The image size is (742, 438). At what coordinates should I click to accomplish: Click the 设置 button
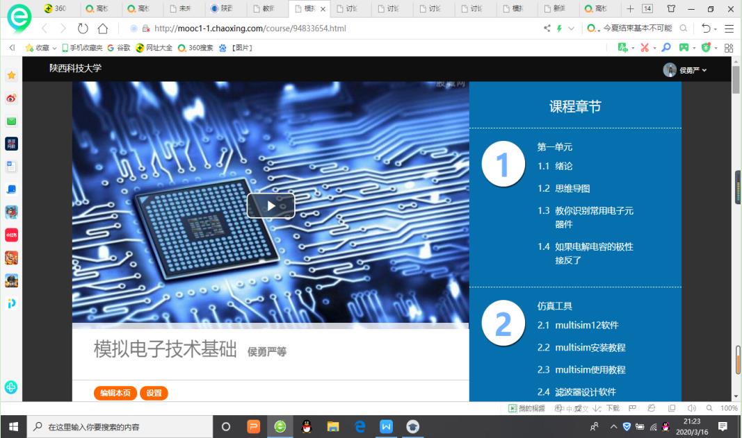pos(154,393)
